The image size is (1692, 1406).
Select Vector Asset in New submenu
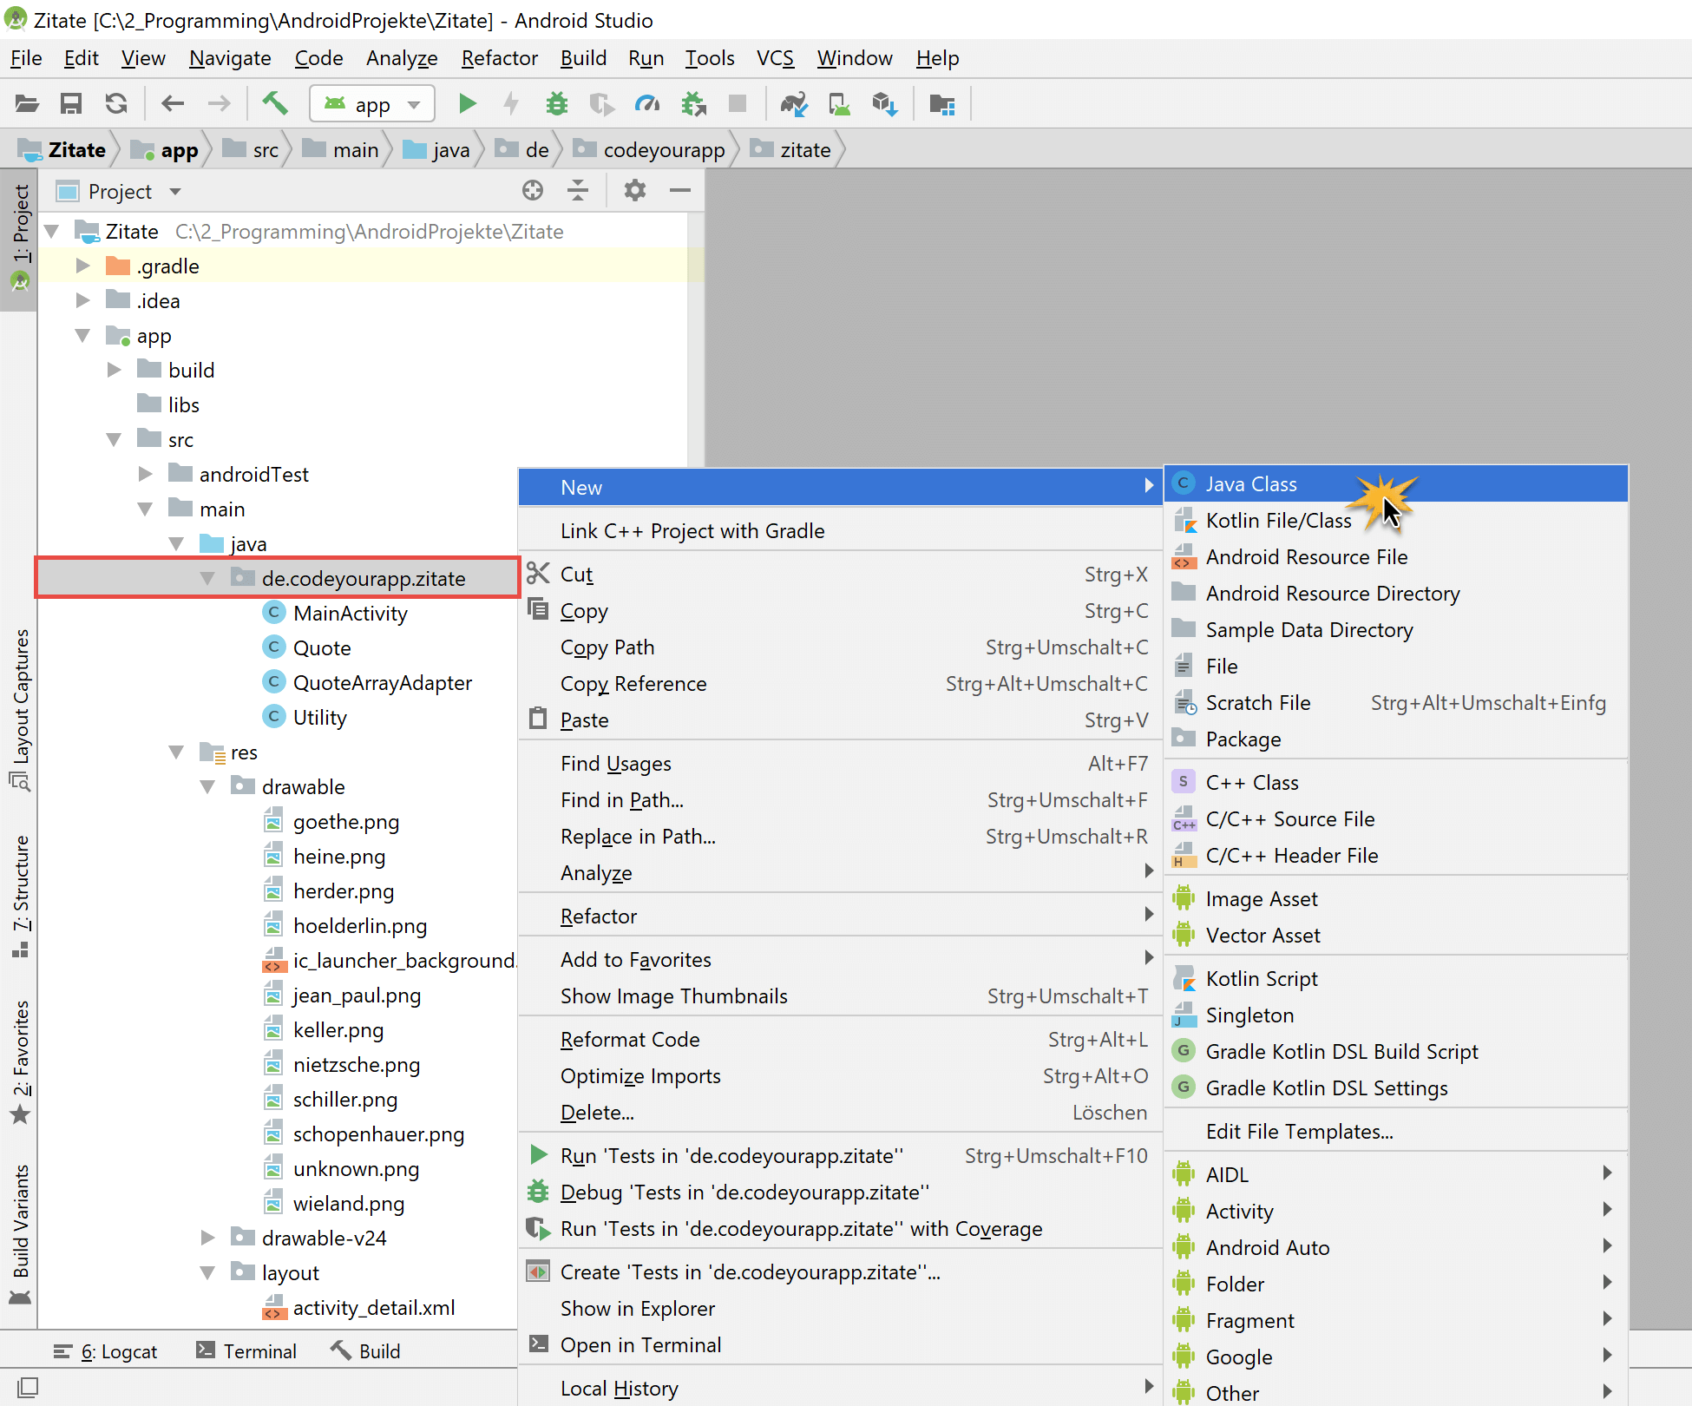pyautogui.click(x=1395, y=935)
